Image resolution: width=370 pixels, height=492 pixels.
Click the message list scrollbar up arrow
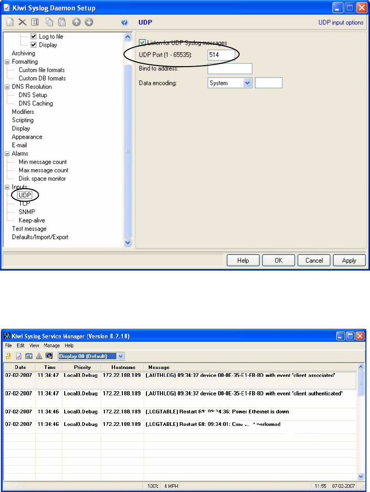click(x=361, y=367)
